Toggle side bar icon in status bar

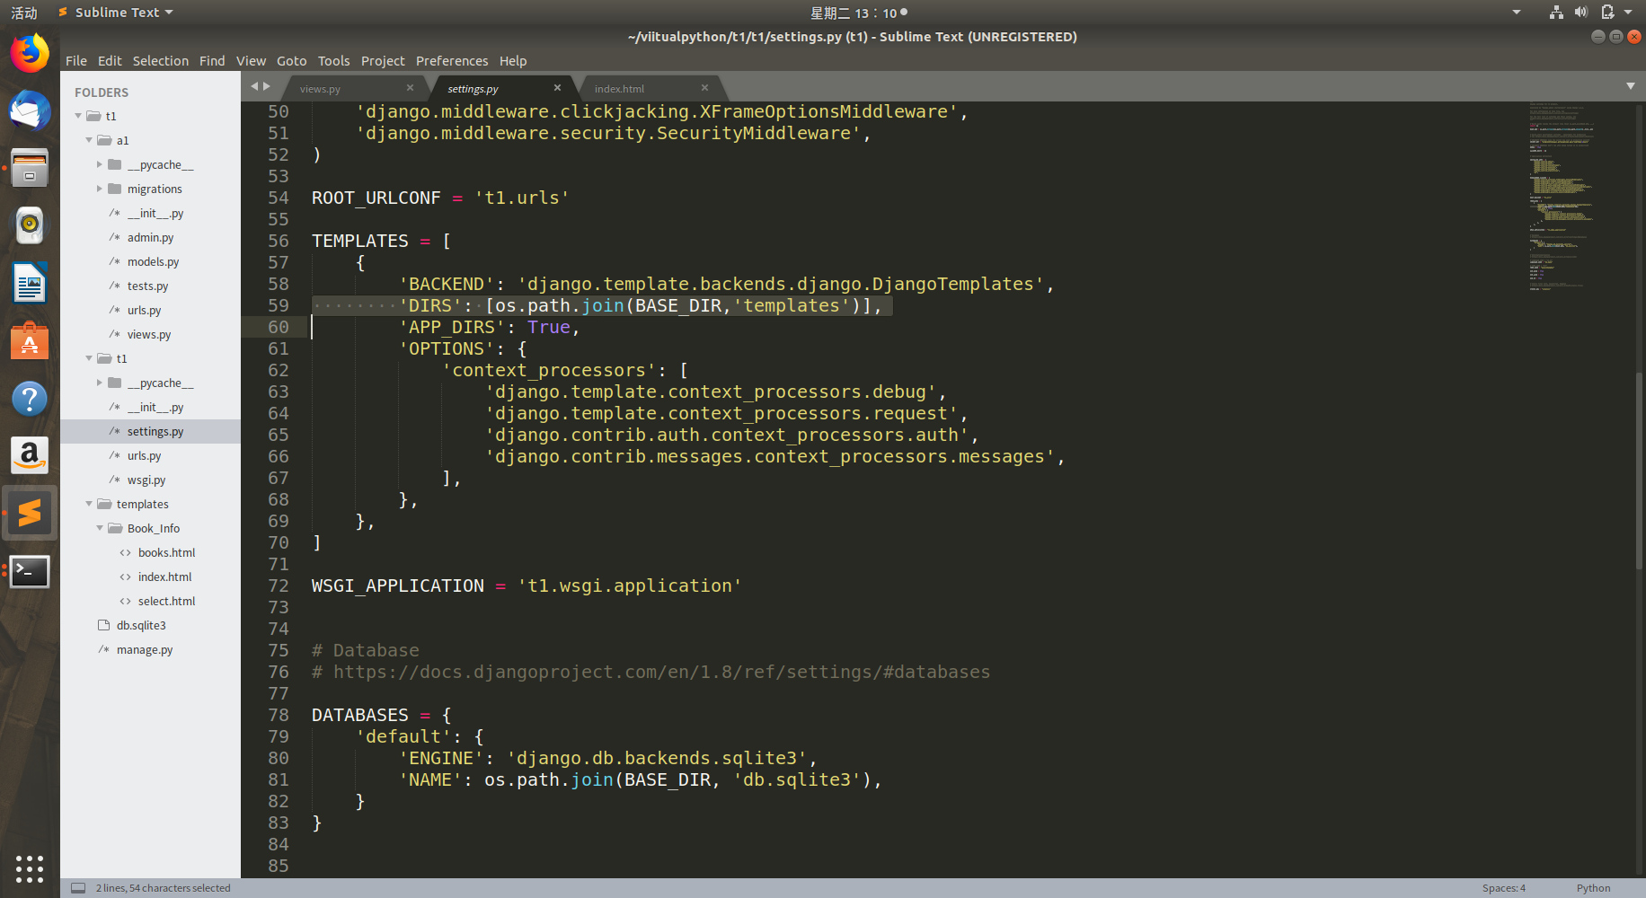(78, 888)
